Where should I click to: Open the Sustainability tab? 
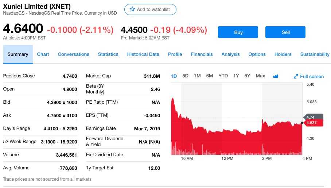coord(315,54)
